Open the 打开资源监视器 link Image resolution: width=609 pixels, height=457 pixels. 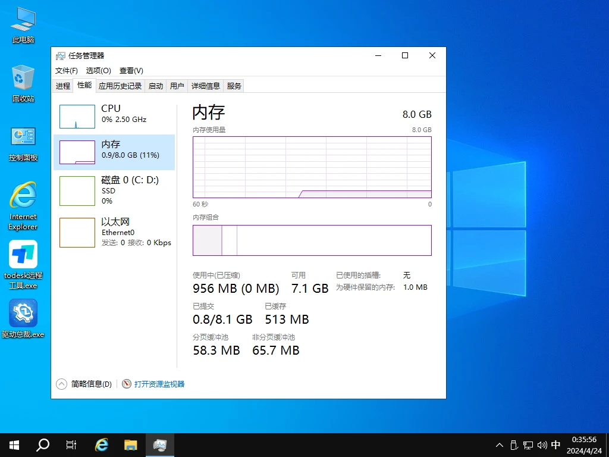point(159,384)
